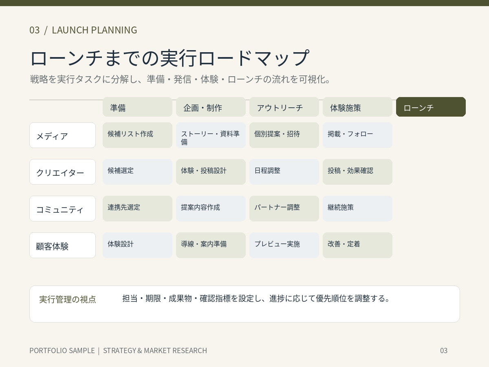Click the 個別提案・招待 task cell
489x367 pixels.
click(x=284, y=135)
